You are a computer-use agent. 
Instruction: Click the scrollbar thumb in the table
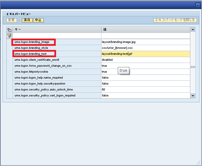click(193, 67)
